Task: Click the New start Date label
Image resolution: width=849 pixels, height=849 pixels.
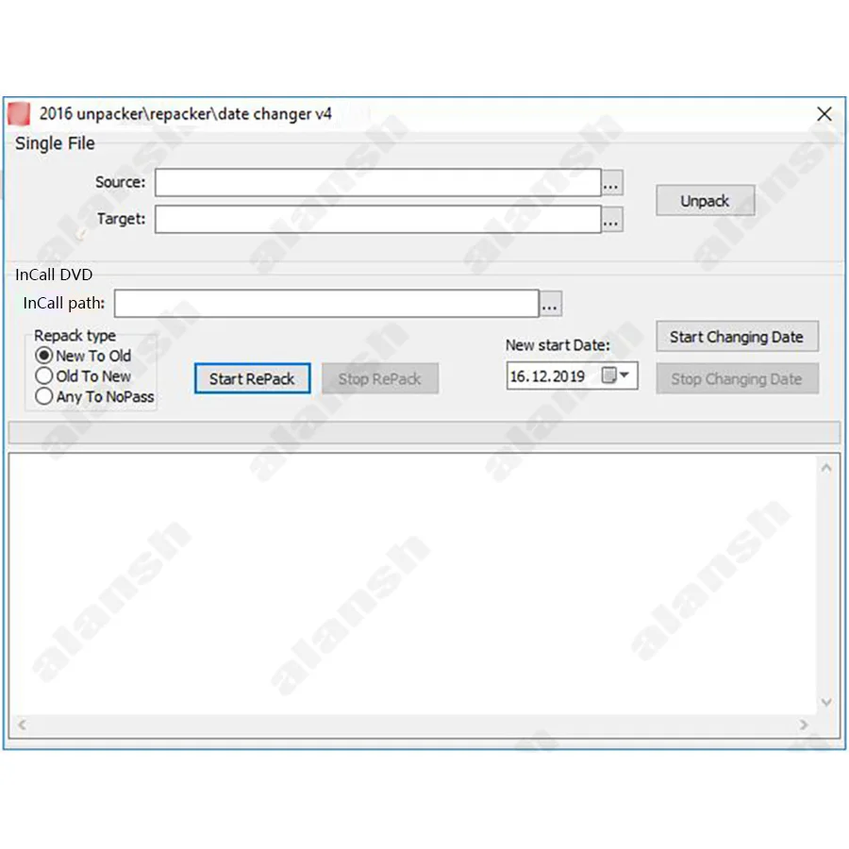Action: pyautogui.click(x=558, y=345)
